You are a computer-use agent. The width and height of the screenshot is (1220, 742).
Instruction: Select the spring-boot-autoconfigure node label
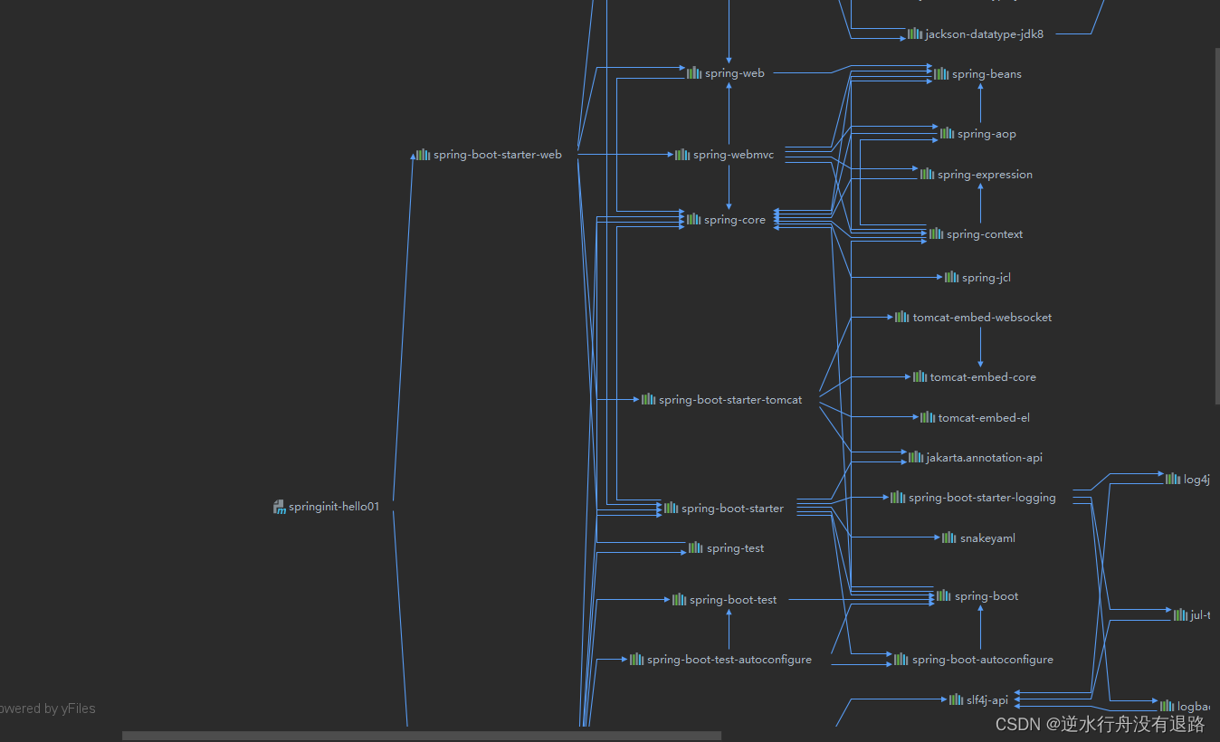coord(983,660)
